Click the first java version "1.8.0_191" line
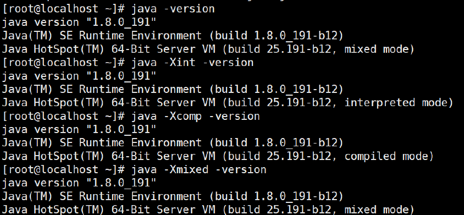 point(79,23)
